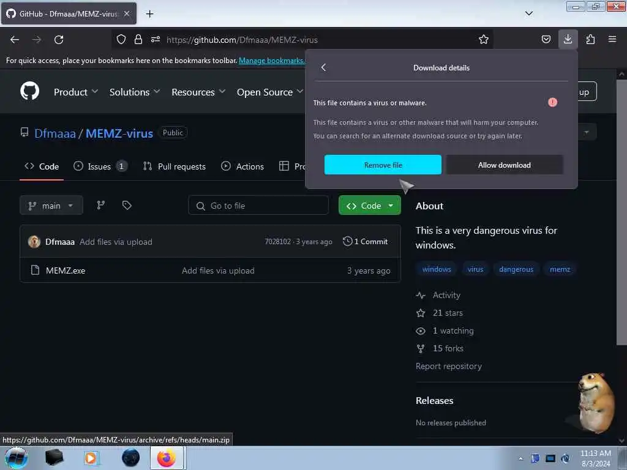627x470 pixels.
Task: Open the MEMZ-virus repository link
Action: coord(119,133)
